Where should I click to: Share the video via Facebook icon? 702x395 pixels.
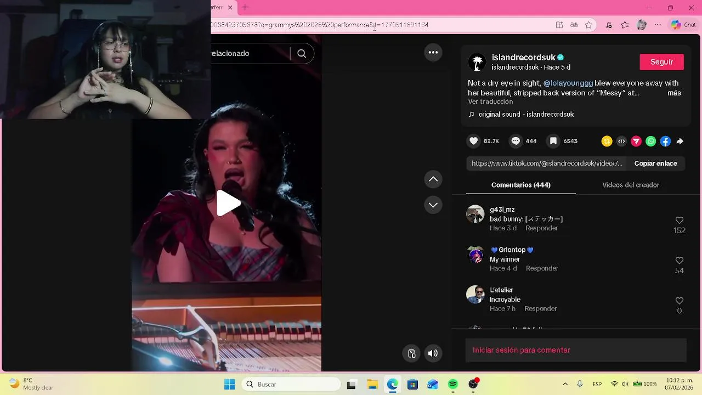(665, 141)
